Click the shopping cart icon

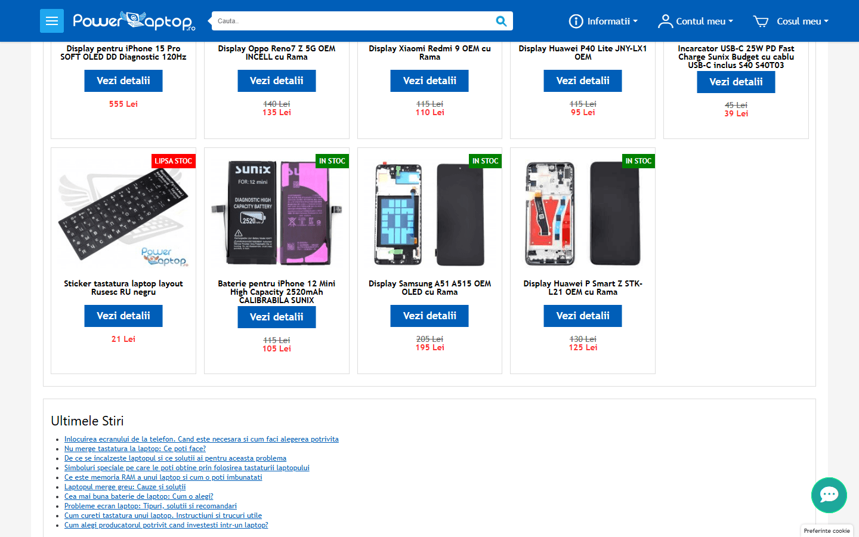(x=761, y=21)
